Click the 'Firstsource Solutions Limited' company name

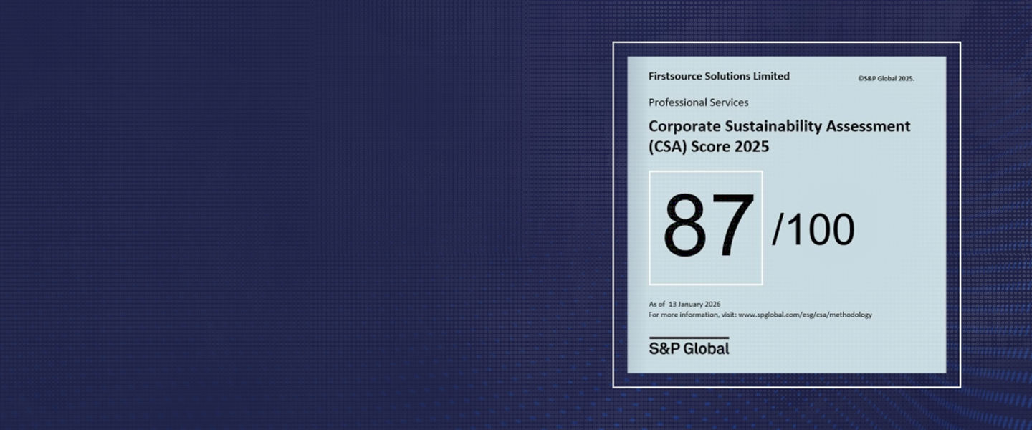tap(719, 76)
